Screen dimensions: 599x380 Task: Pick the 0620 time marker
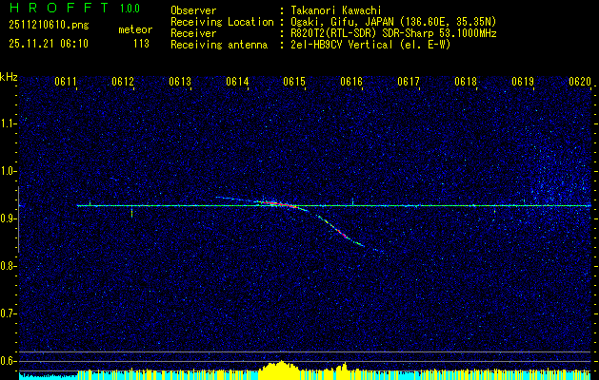click(580, 83)
